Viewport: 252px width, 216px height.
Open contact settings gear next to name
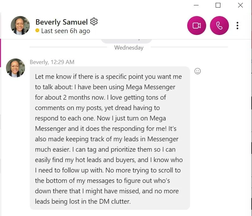(94, 22)
